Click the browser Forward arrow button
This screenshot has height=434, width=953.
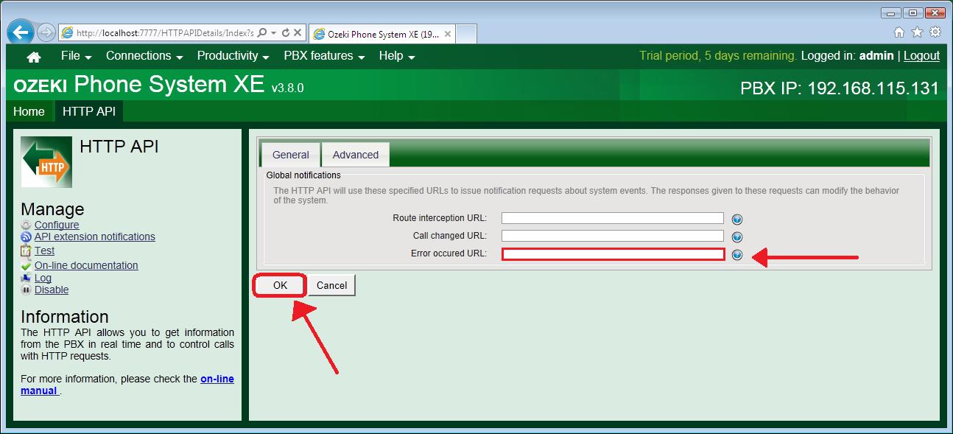46,32
